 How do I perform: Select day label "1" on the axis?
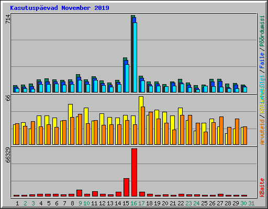click(x=17, y=203)
